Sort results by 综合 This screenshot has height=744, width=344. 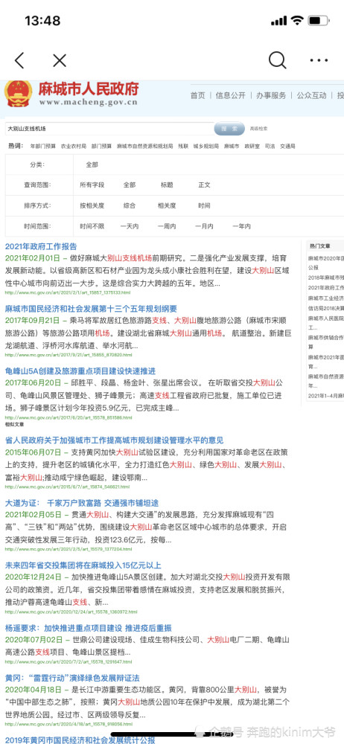point(130,205)
